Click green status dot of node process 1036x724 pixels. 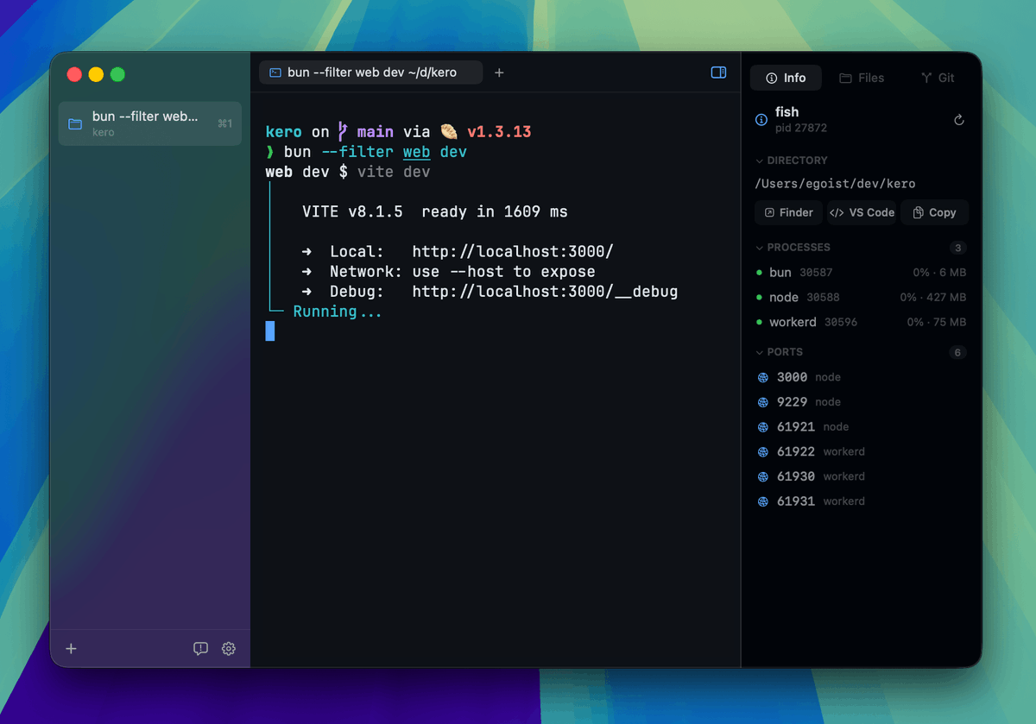759,298
